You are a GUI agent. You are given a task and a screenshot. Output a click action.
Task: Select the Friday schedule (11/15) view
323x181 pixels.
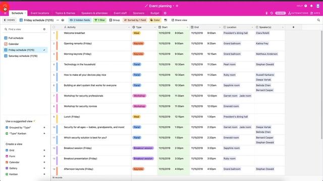(25, 50)
